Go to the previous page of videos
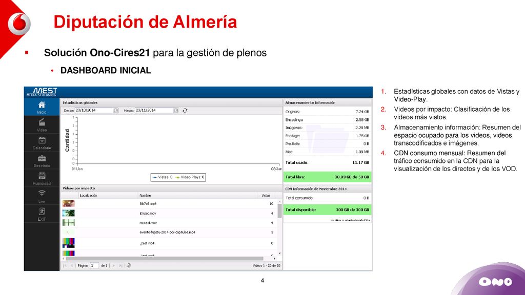Screen dimensions: 525x295 click(x=72, y=266)
